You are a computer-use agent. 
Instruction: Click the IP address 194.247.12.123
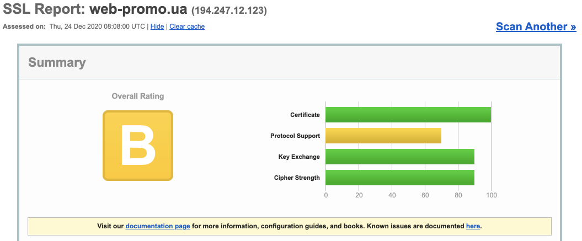(229, 10)
